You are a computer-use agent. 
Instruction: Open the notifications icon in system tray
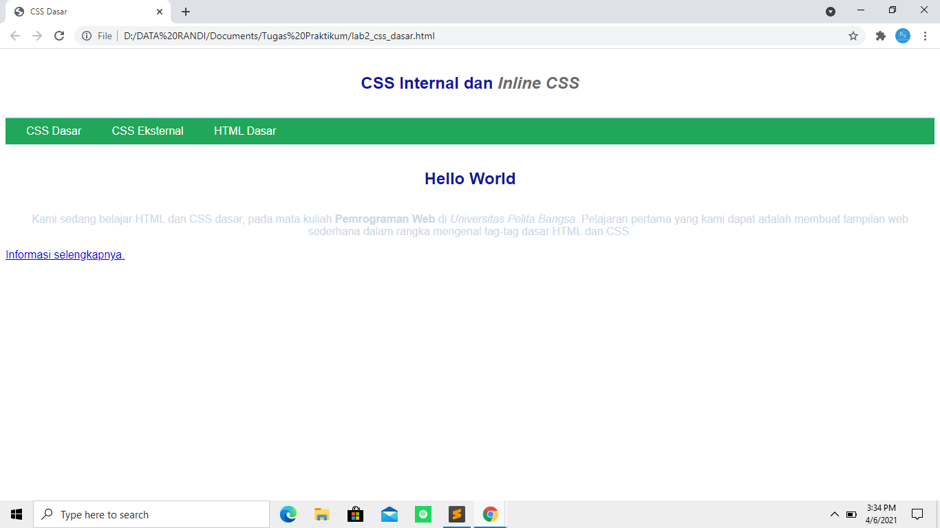click(x=917, y=514)
